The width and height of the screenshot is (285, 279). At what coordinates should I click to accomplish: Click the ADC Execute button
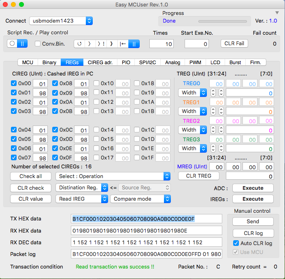[253, 188]
